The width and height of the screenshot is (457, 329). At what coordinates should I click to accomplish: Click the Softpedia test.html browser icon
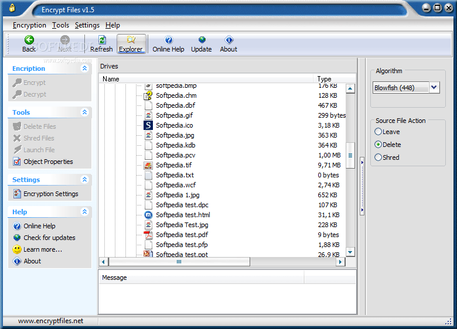click(148, 215)
